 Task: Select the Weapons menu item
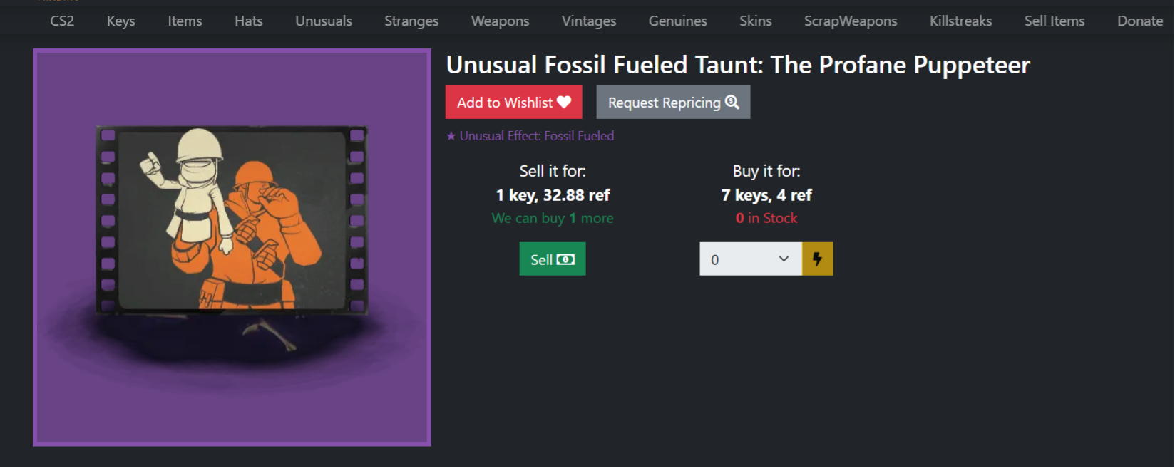(x=500, y=21)
